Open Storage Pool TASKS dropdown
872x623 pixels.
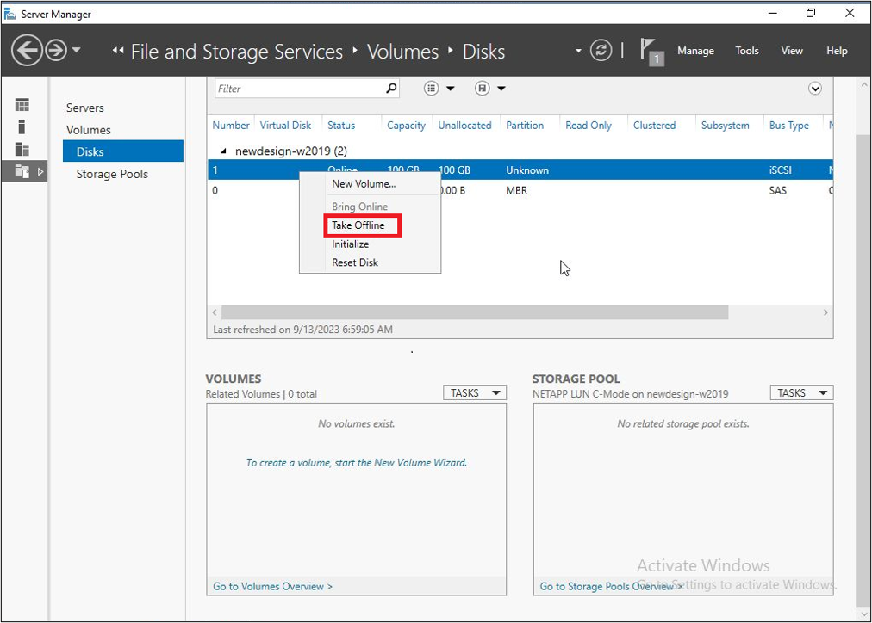point(801,393)
